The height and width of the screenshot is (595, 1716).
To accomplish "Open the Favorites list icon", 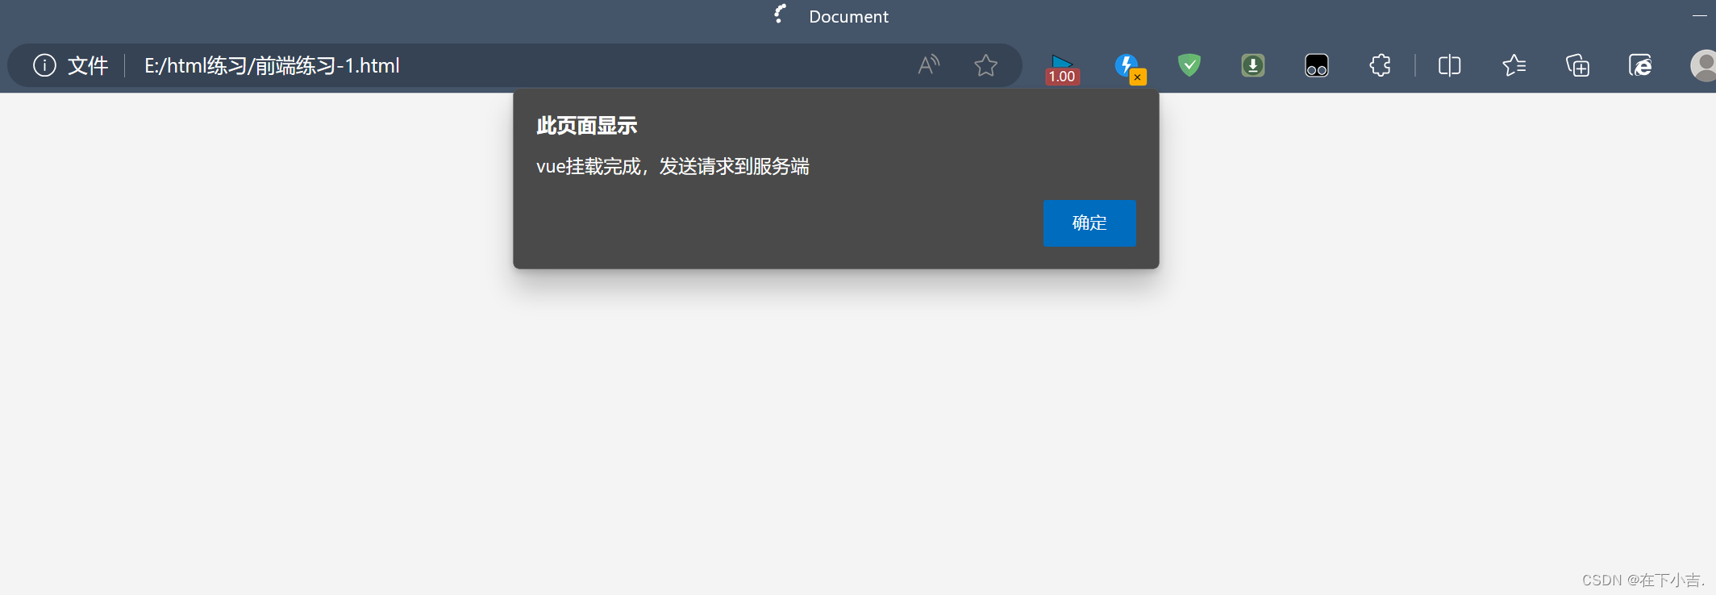I will 1514,65.
